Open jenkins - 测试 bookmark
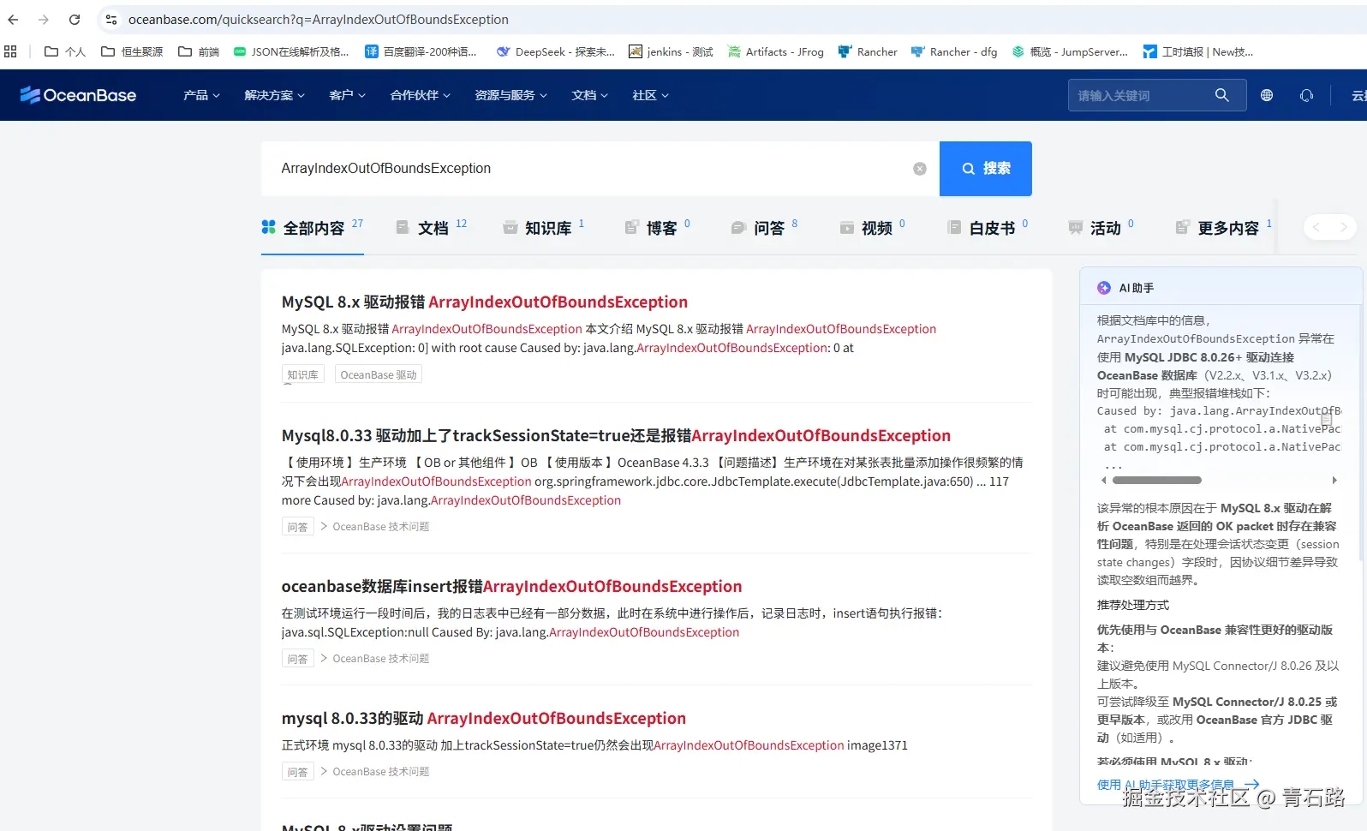 pyautogui.click(x=671, y=51)
